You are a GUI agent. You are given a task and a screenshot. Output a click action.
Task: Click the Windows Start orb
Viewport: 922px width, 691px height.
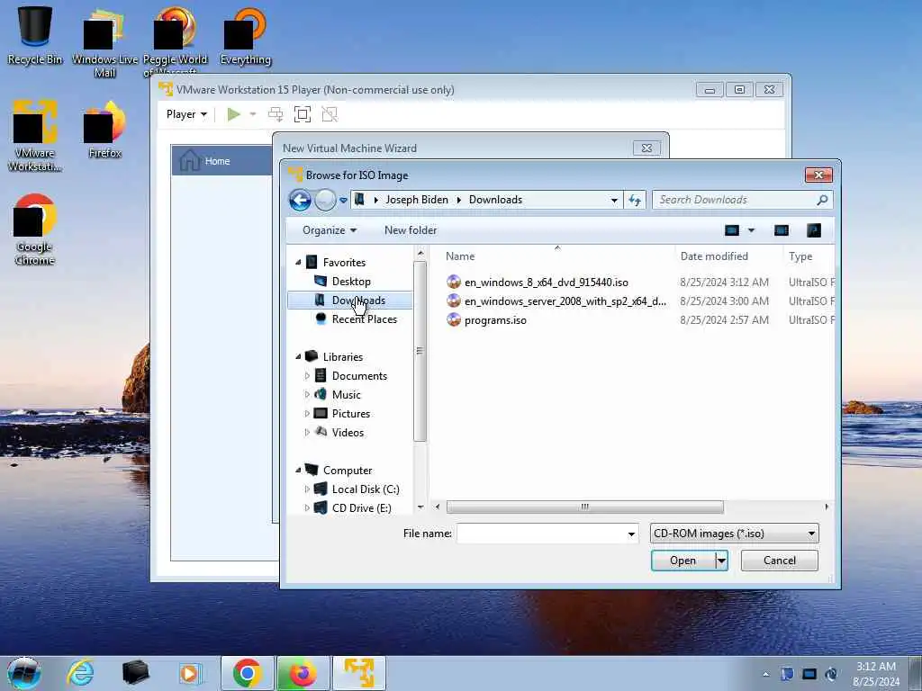click(24, 673)
